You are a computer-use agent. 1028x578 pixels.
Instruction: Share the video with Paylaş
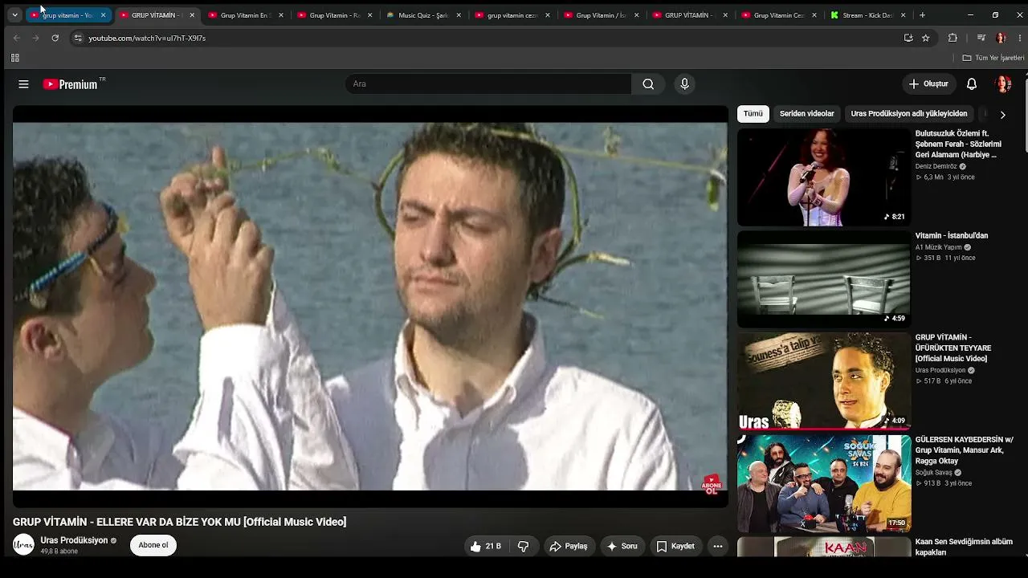(x=569, y=546)
